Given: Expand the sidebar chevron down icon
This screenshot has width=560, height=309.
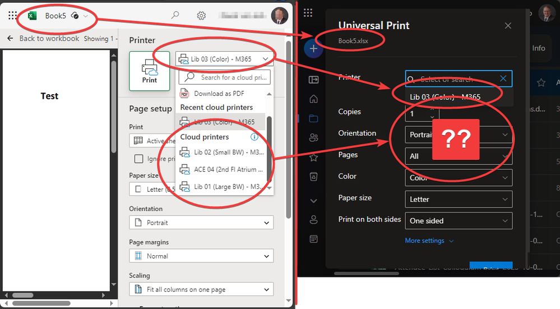Looking at the screenshot, I should click(x=313, y=201).
